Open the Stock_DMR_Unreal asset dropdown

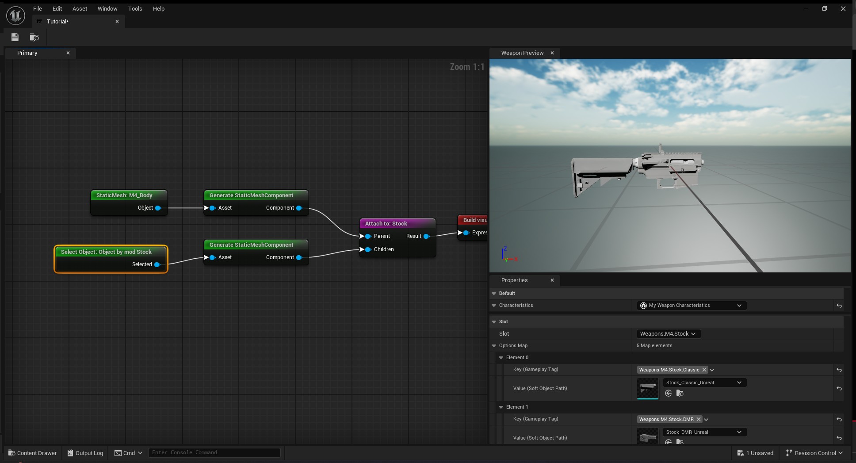coord(704,432)
